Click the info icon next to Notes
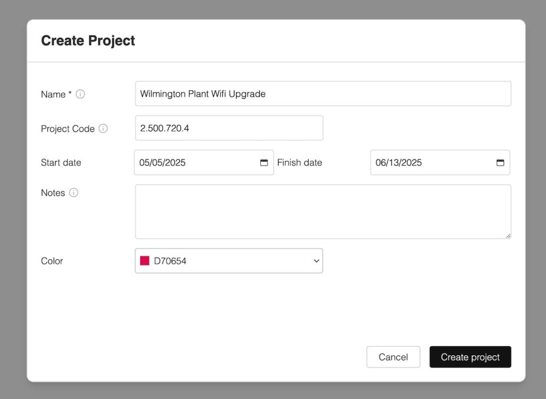The height and width of the screenshot is (399, 546). pos(74,193)
